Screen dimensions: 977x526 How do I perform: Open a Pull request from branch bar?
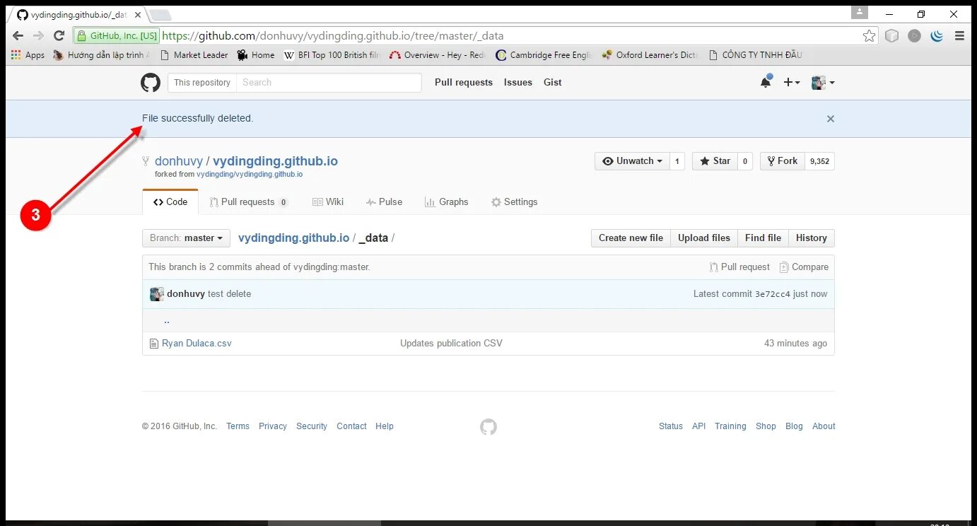[739, 267]
